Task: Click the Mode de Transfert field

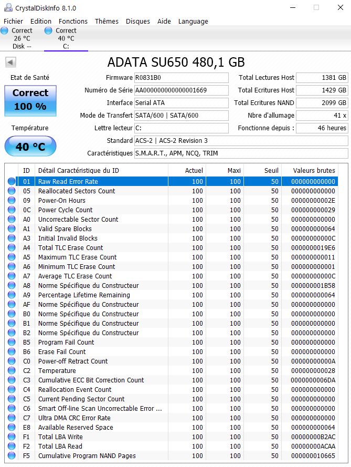Action: [x=182, y=115]
